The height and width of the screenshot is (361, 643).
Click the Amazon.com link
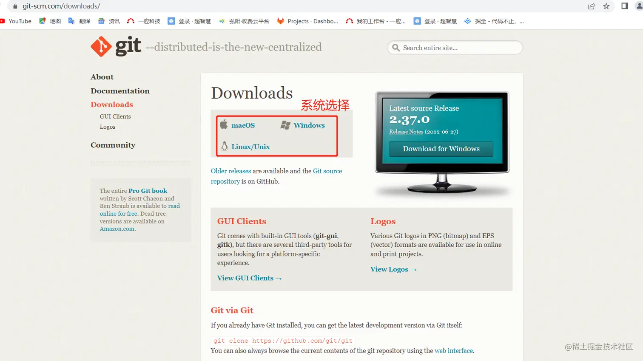(118, 229)
